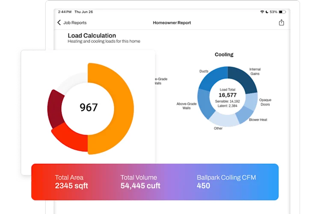Select the dark red donut segment
The height and width of the screenshot is (214, 321).
coord(55,109)
